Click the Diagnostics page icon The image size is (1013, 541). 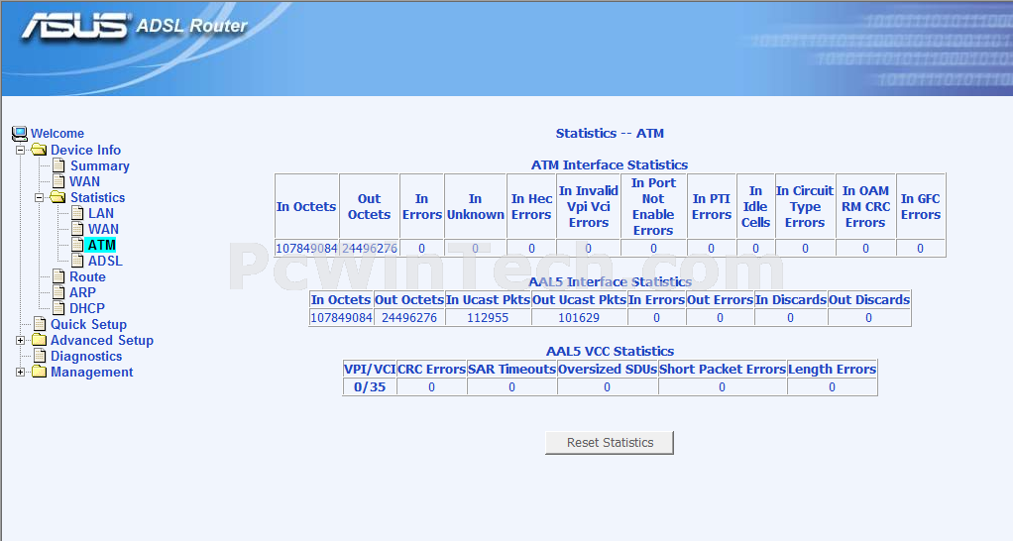(40, 356)
